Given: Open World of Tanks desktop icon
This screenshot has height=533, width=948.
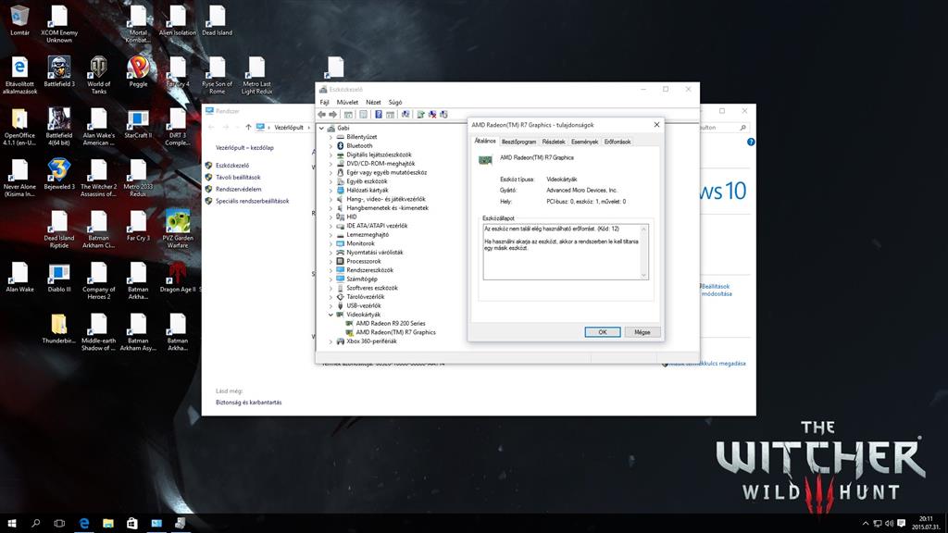Looking at the screenshot, I should (x=98, y=75).
